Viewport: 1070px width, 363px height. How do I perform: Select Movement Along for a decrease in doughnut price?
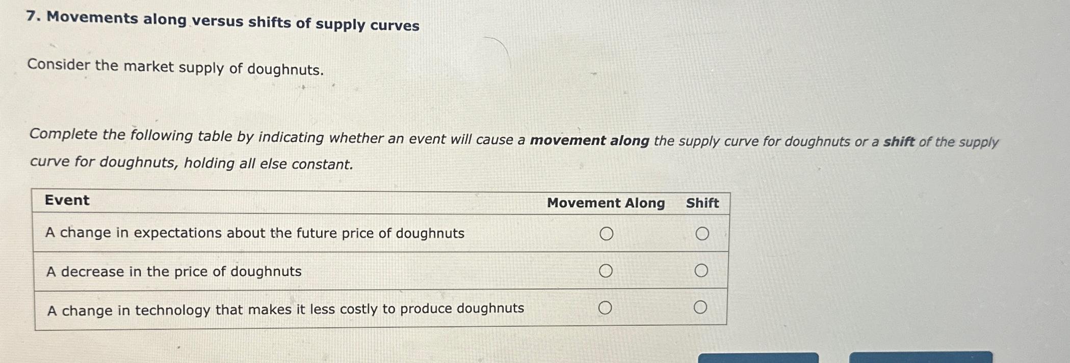[607, 270]
